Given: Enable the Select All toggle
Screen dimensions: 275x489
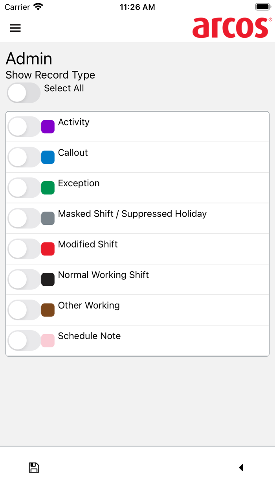Looking at the screenshot, I should [x=24, y=93].
